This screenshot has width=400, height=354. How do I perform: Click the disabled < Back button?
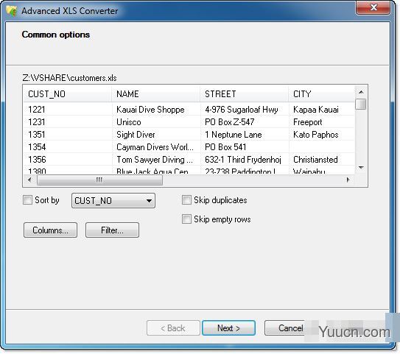coord(173,328)
